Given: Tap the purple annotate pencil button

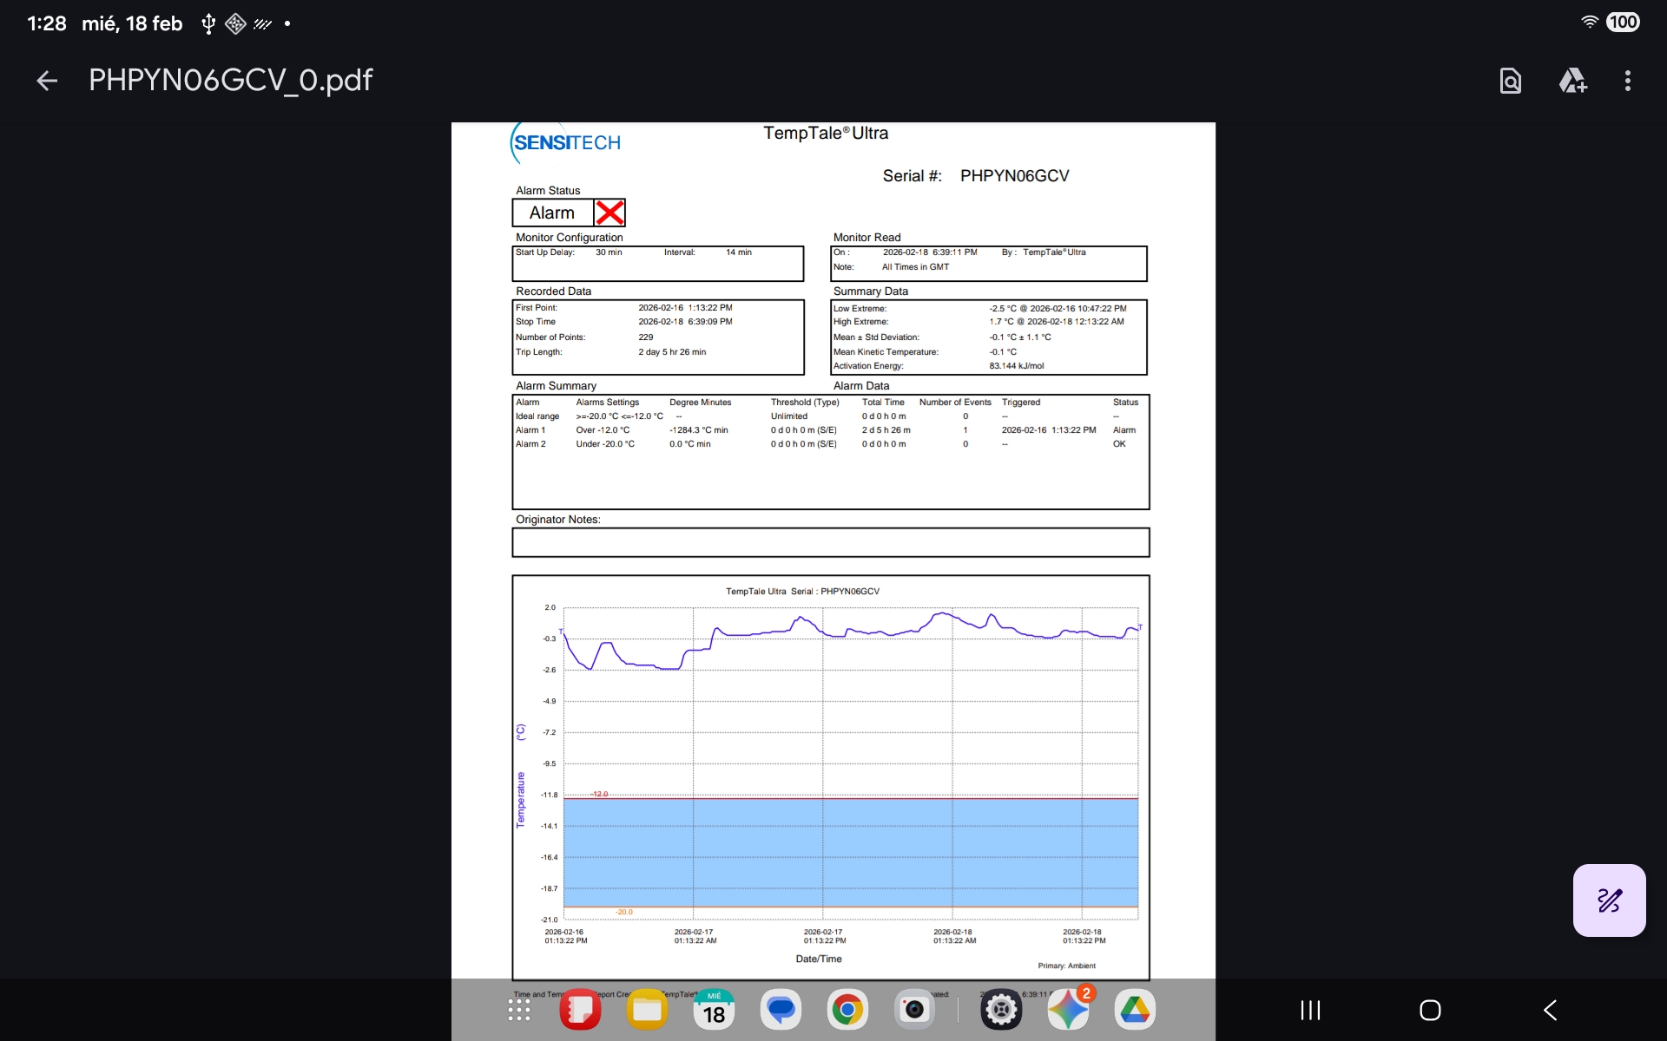Looking at the screenshot, I should 1609,900.
